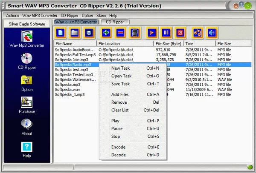Open the Purchase sidebar item
The image size is (256, 173).
pyautogui.click(x=27, y=105)
